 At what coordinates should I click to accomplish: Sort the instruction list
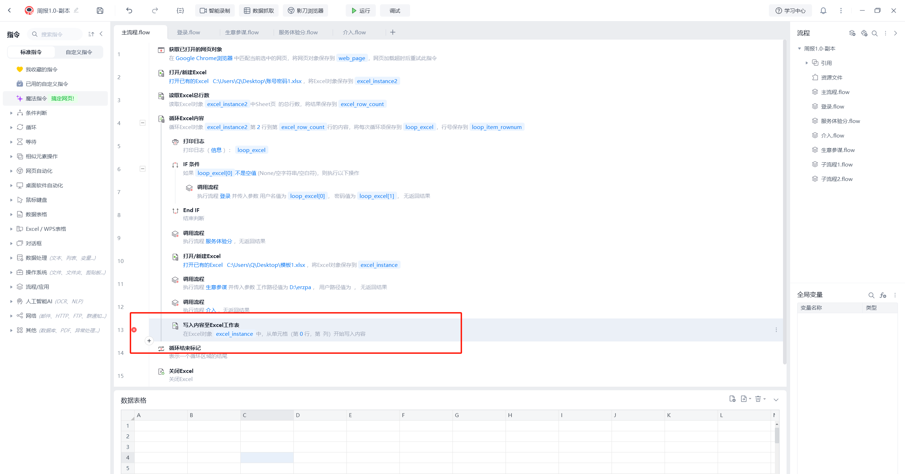[91, 34]
